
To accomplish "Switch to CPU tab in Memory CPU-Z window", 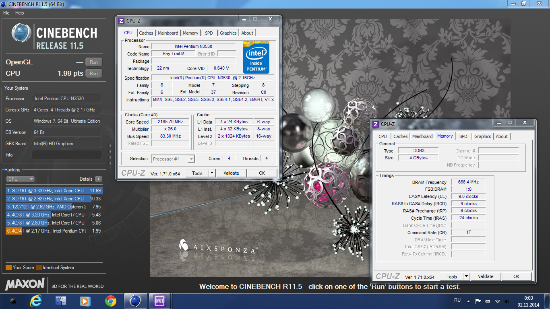I will tap(383, 136).
